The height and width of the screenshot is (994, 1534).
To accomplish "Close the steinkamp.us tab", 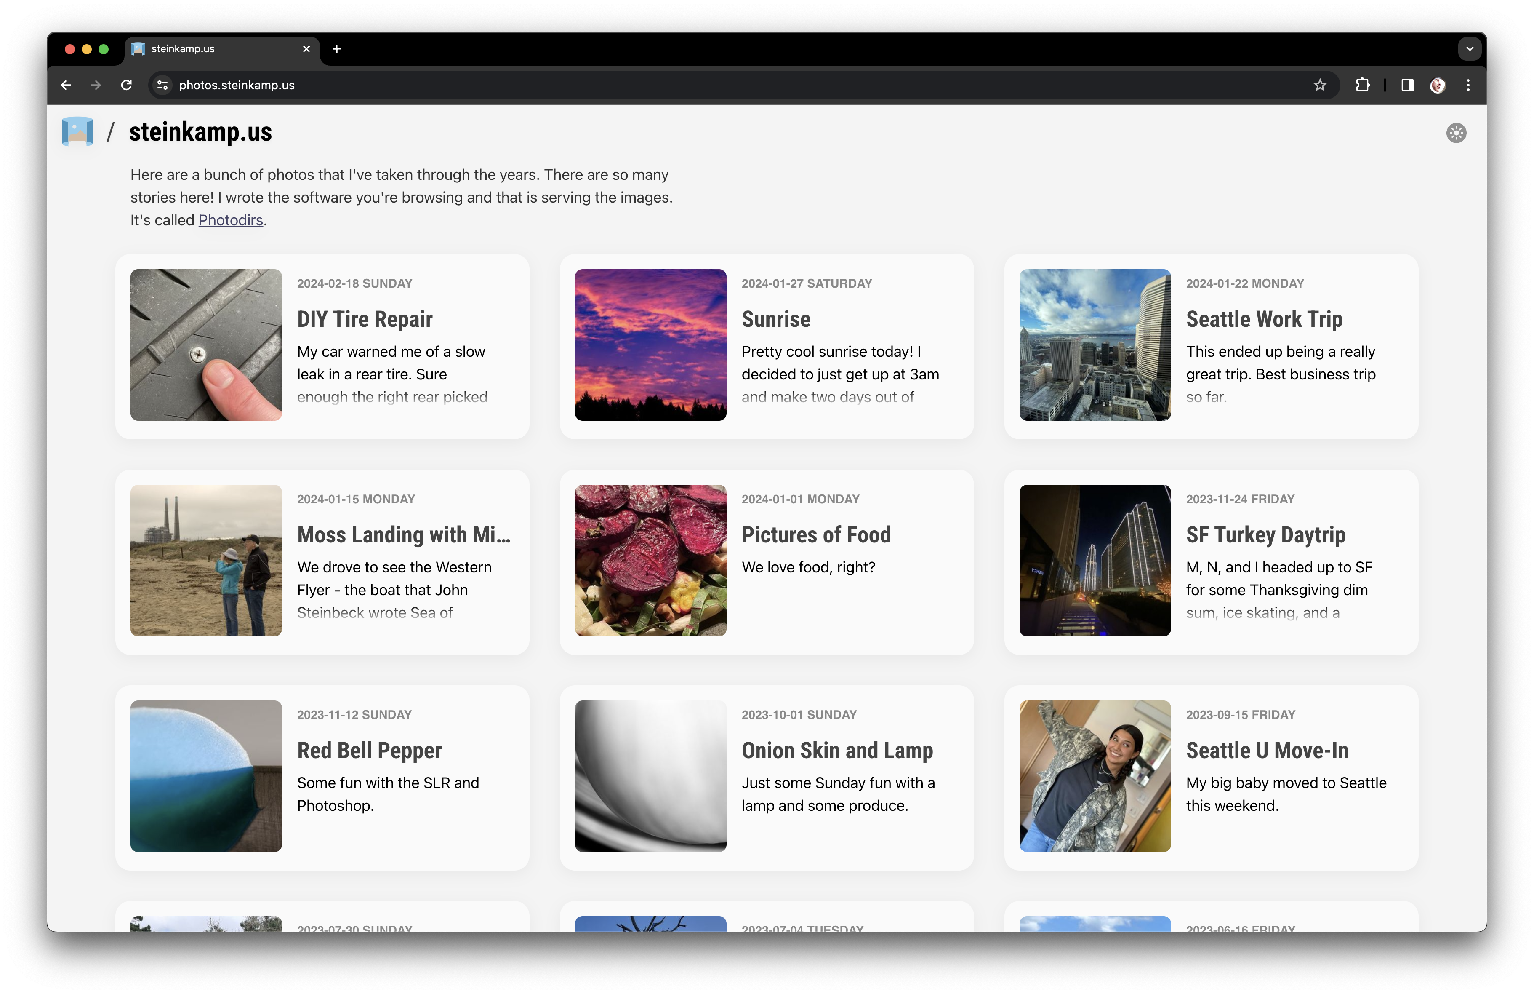I will pos(306,49).
